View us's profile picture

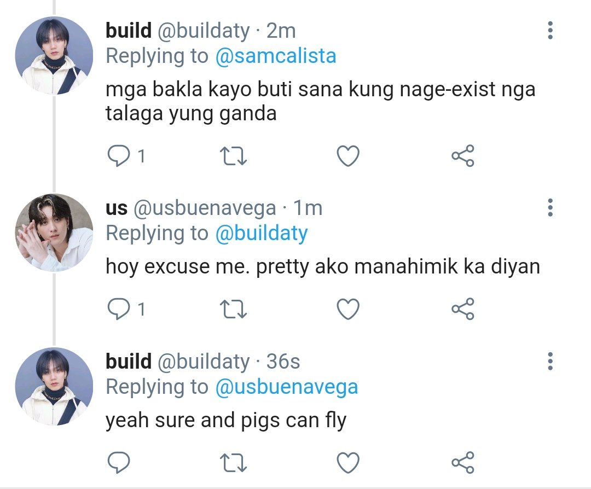click(x=54, y=232)
